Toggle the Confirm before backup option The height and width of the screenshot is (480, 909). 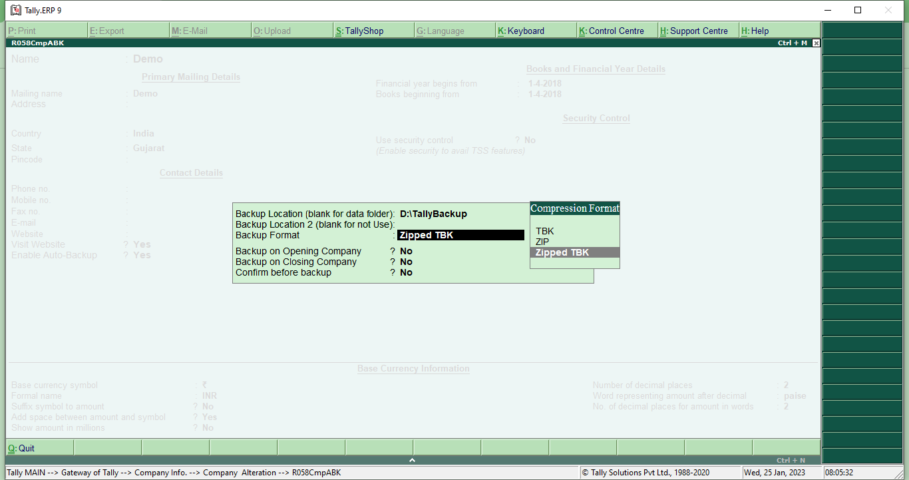pos(406,272)
